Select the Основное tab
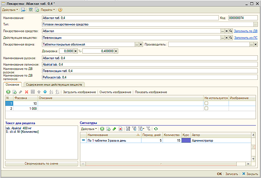This screenshot has height=178, width=261. 13,85
